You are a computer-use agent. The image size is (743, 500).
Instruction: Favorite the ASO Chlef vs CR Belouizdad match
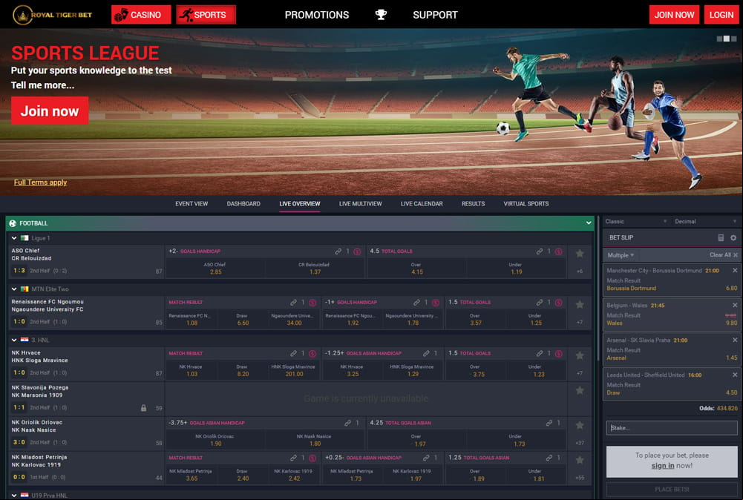(x=580, y=254)
